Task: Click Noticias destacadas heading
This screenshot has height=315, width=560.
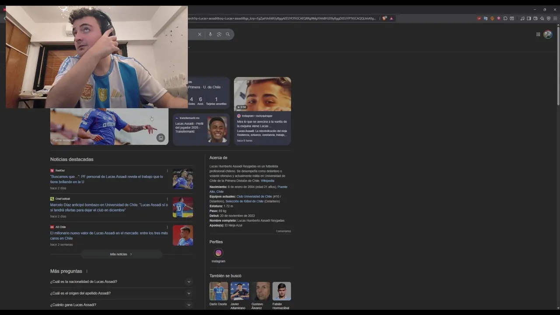Action: coord(72,159)
